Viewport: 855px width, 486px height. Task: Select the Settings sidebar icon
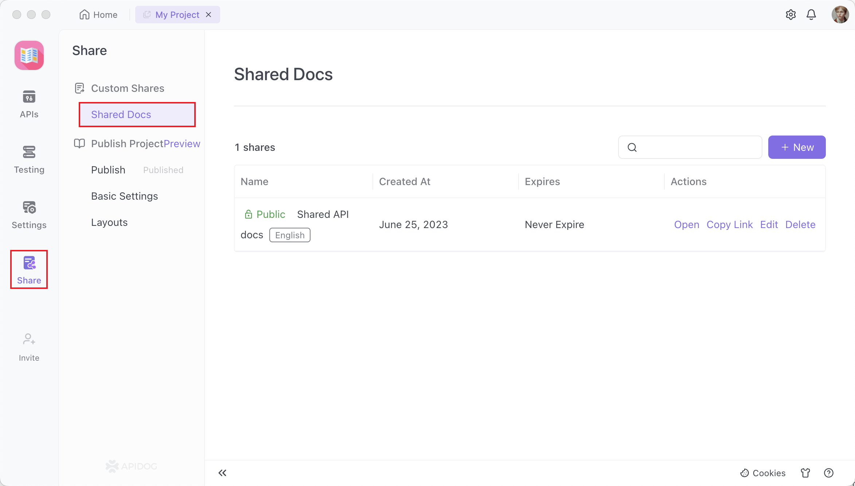(29, 207)
